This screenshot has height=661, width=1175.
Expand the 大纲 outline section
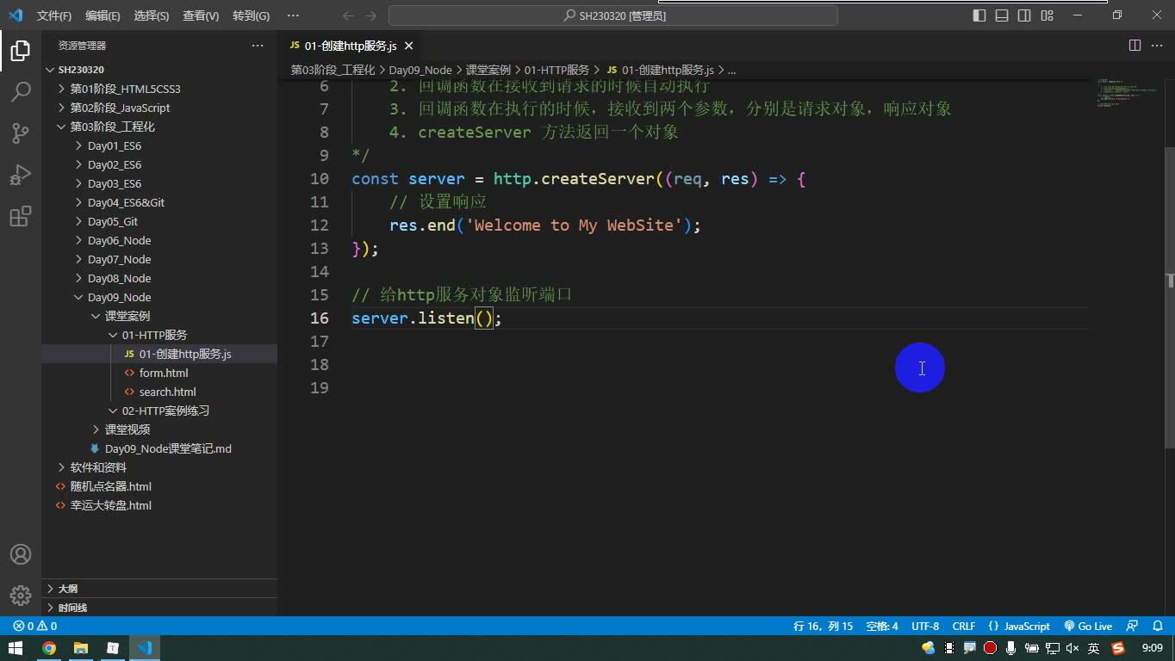click(x=159, y=589)
